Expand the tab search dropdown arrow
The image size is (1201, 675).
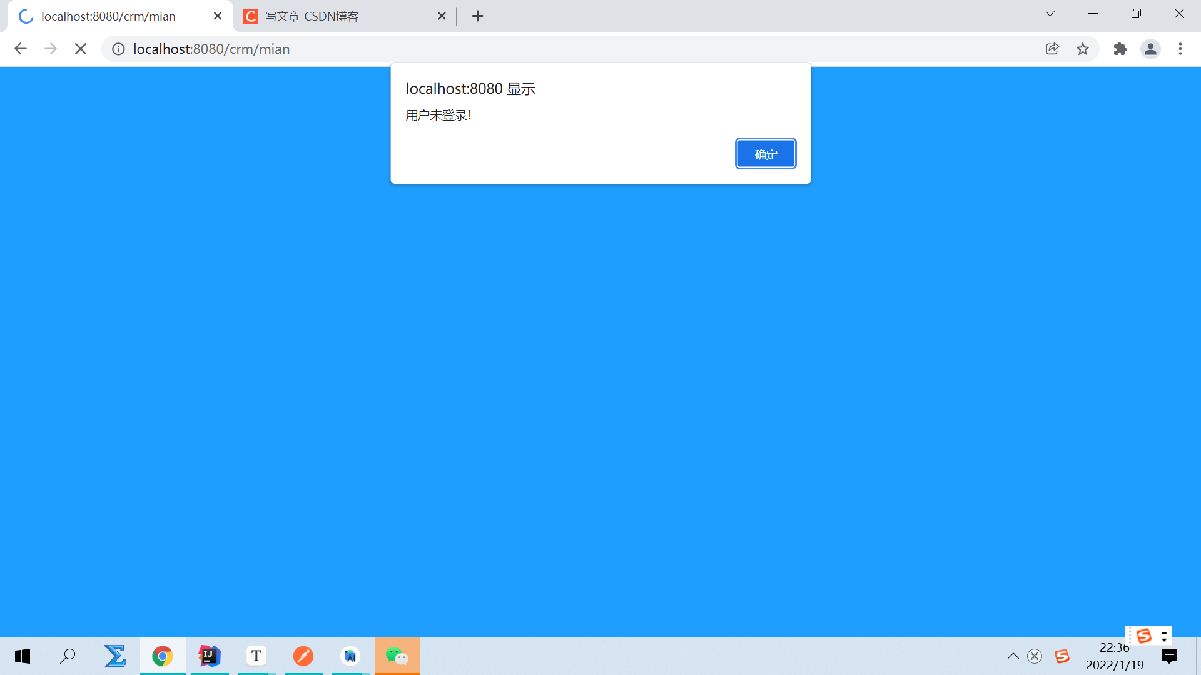click(1050, 14)
